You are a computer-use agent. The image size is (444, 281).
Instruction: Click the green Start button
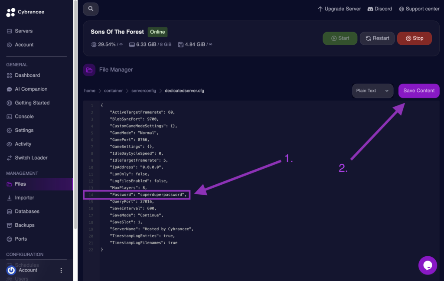click(x=340, y=38)
